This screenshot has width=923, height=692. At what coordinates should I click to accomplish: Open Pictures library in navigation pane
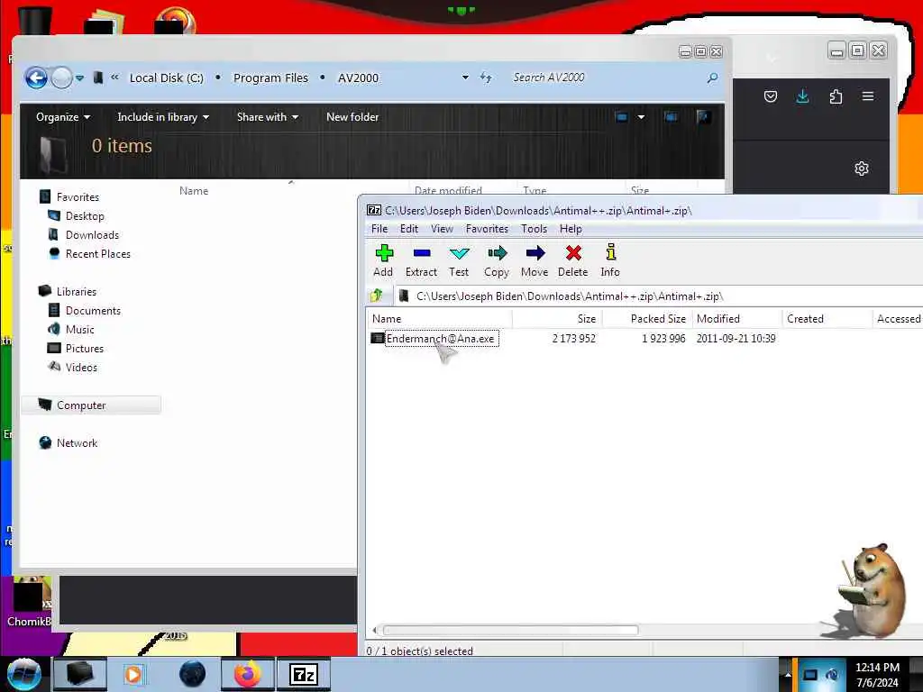[x=84, y=349]
